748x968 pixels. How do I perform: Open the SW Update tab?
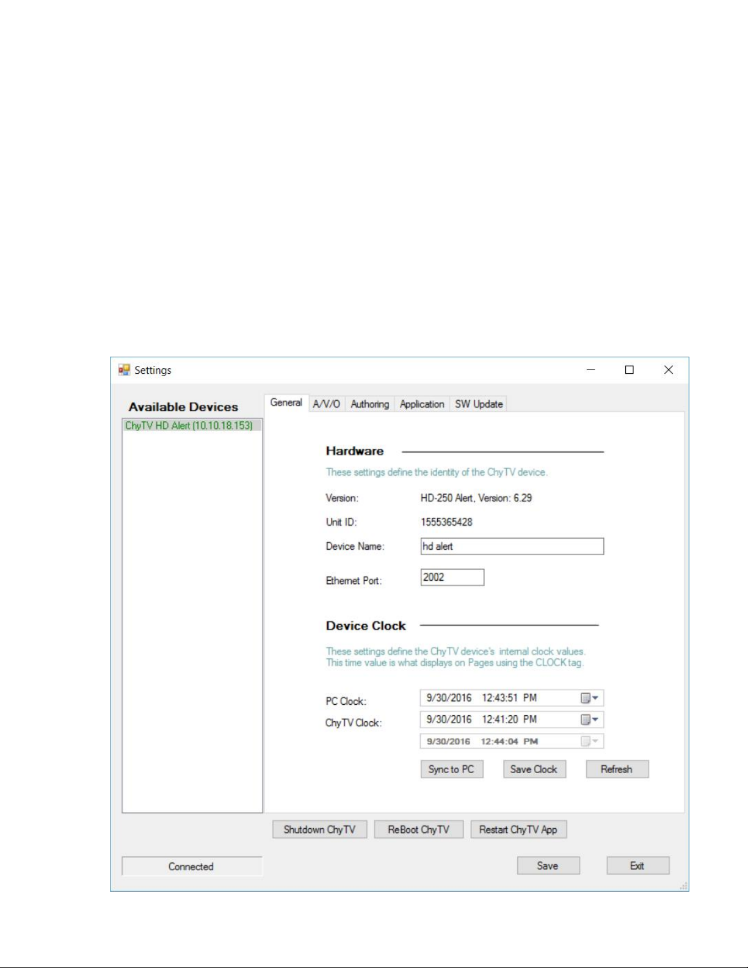[479, 404]
